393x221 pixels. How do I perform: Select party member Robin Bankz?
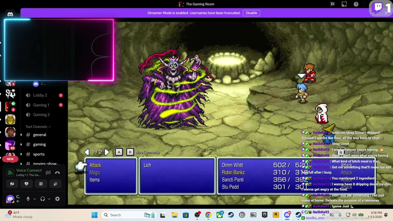233,173
